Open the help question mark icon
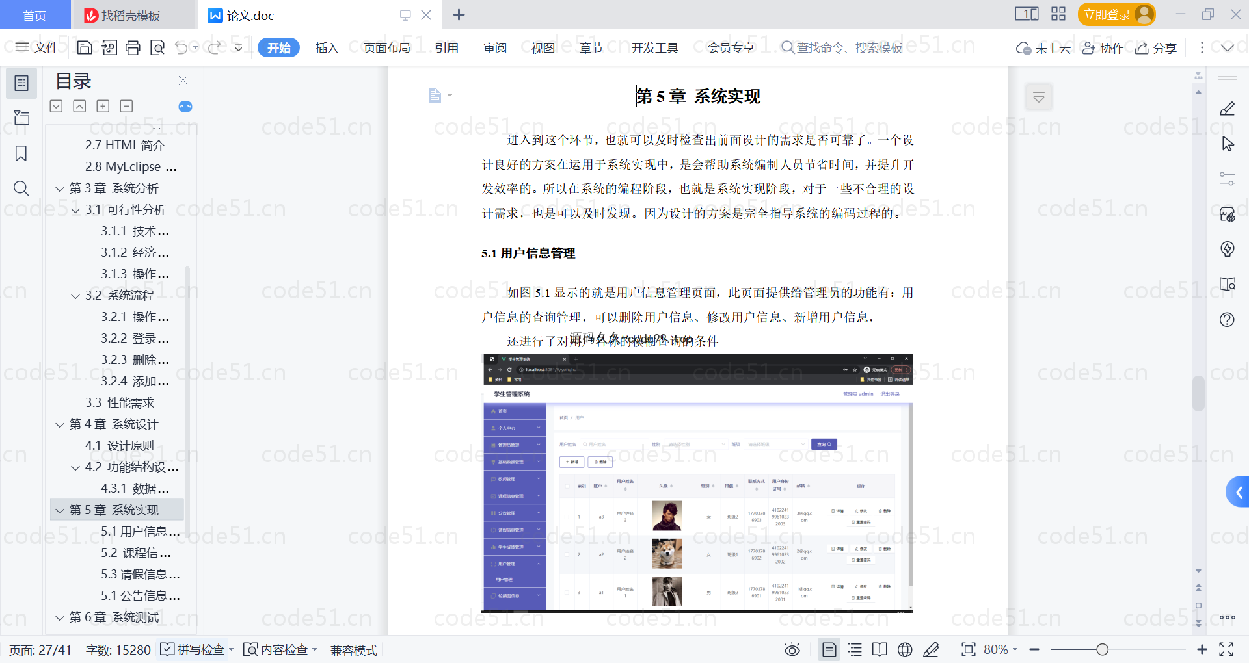Screen dimensions: 1249x663 [1228, 319]
